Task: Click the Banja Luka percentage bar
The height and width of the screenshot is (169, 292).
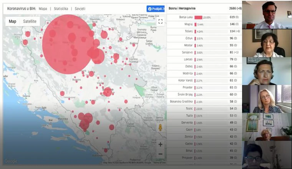Action: tap(198, 18)
